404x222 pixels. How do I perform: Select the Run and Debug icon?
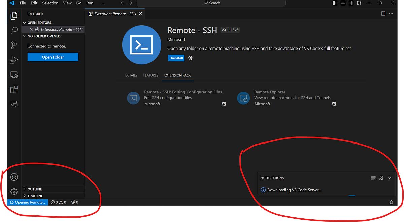14,60
